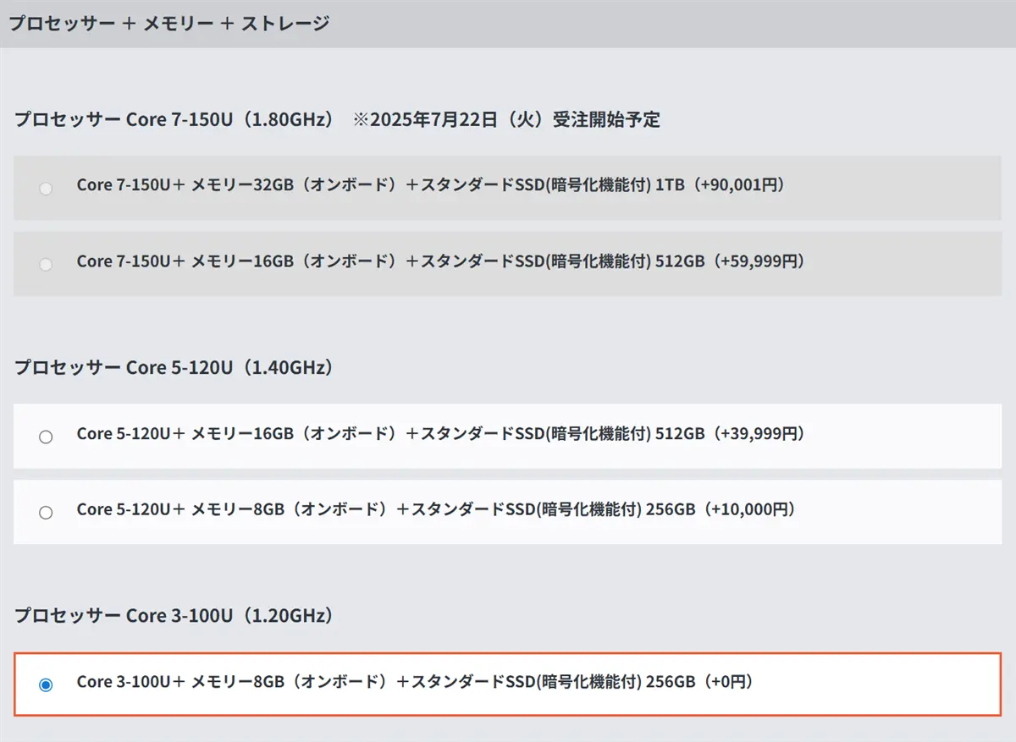Select Core 3-100U 8GB 256GB radio button

point(46,684)
